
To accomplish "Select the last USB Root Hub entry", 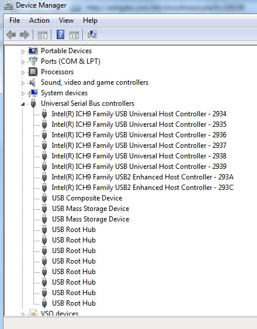I will (x=74, y=303).
